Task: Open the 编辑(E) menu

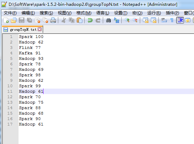Action: point(28,13)
